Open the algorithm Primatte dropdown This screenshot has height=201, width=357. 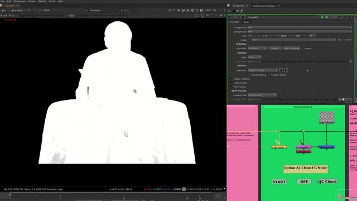point(257,49)
